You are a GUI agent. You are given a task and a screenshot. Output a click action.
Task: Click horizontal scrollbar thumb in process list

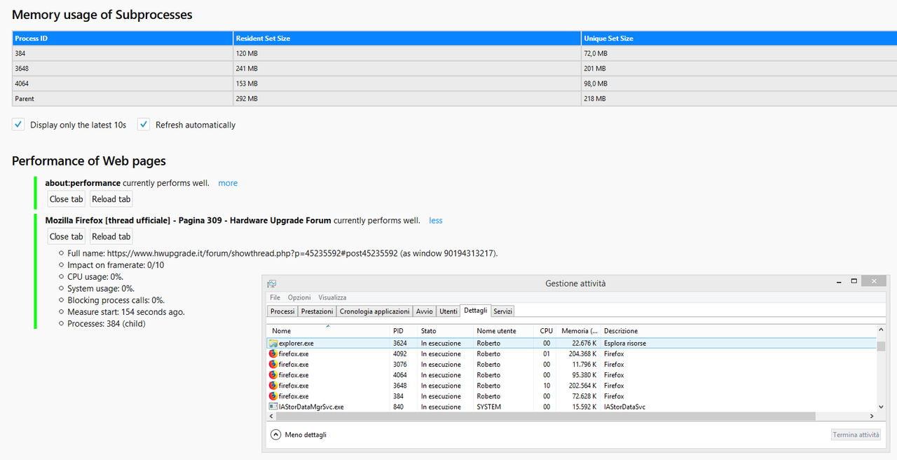[x=546, y=416]
